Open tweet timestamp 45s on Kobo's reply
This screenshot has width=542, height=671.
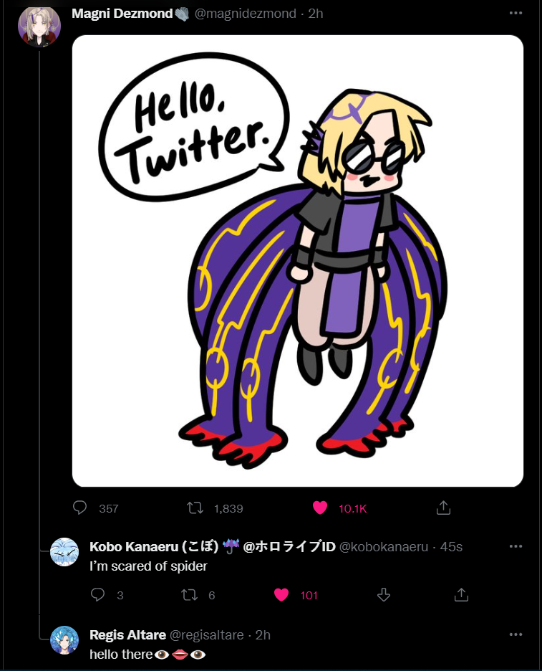coord(451,547)
